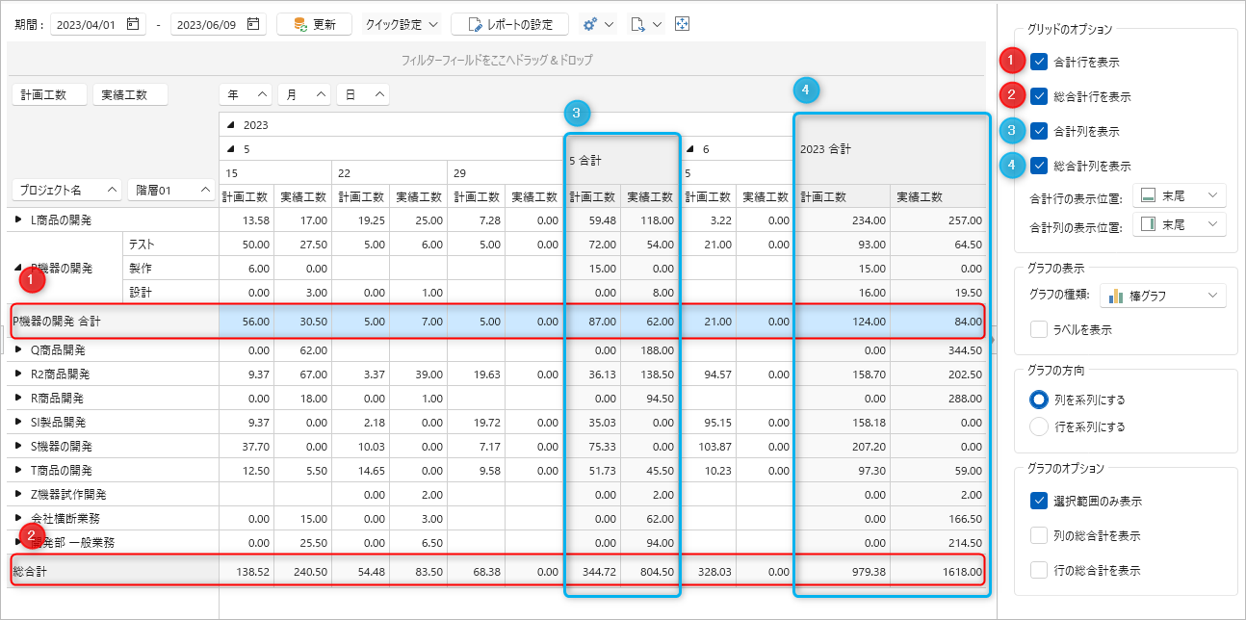The image size is (1246, 620).
Task: Collapse the 2023 year column group
Action: (230, 125)
